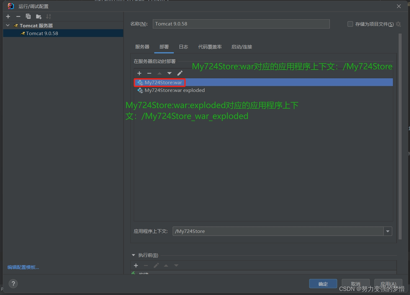Screen dimensions: 410x295
Task: Switch to the 日志 tab
Action: pos(183,47)
